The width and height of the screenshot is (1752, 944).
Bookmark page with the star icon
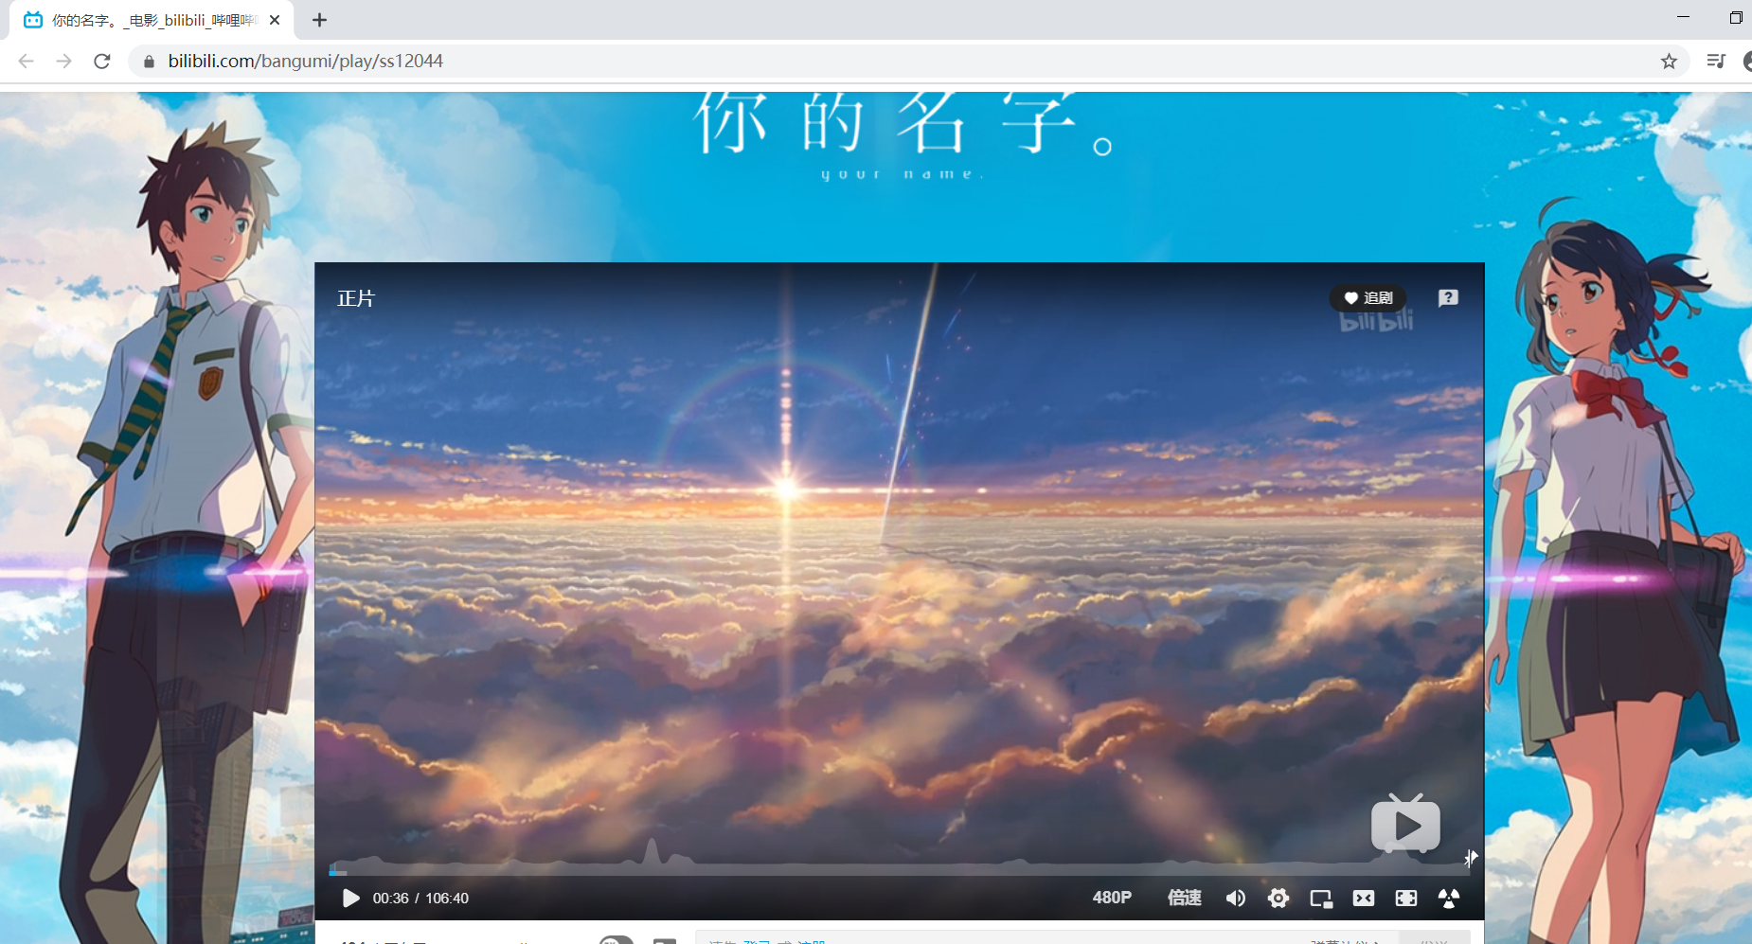click(x=1669, y=61)
